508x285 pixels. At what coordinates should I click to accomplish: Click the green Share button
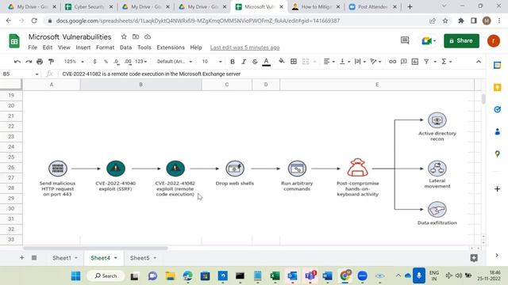[x=461, y=40]
